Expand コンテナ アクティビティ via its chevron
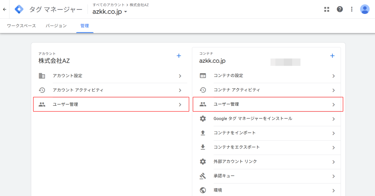 pyautogui.click(x=333, y=90)
